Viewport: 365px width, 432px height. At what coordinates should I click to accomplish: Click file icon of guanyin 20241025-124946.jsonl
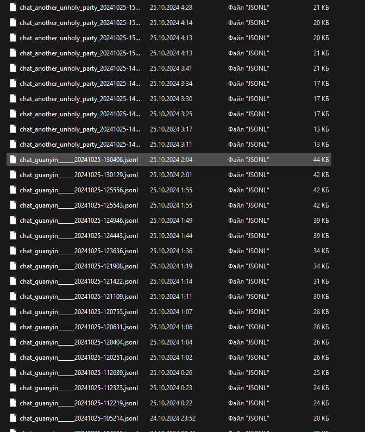[14, 221]
